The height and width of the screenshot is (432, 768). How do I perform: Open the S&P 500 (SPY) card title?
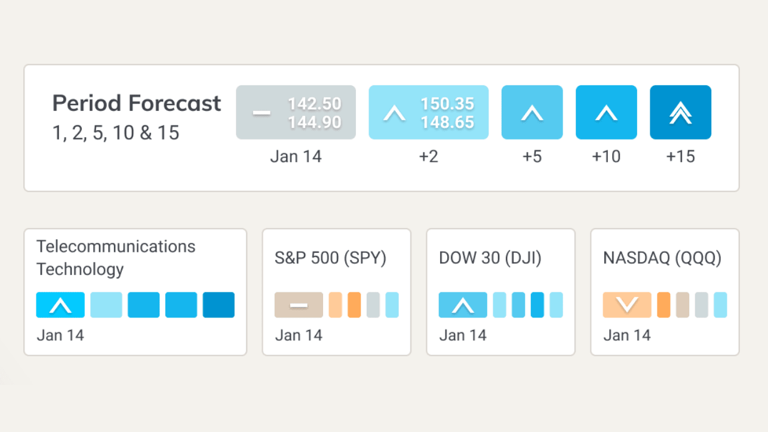click(x=330, y=258)
